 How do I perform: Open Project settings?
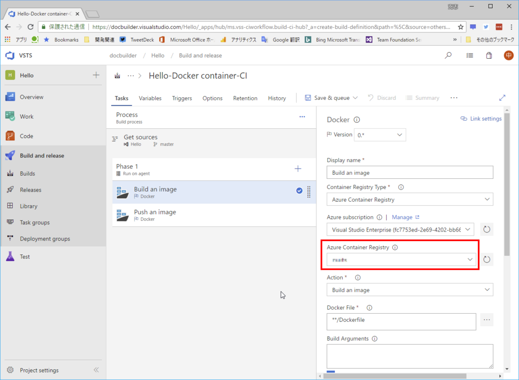(39, 370)
